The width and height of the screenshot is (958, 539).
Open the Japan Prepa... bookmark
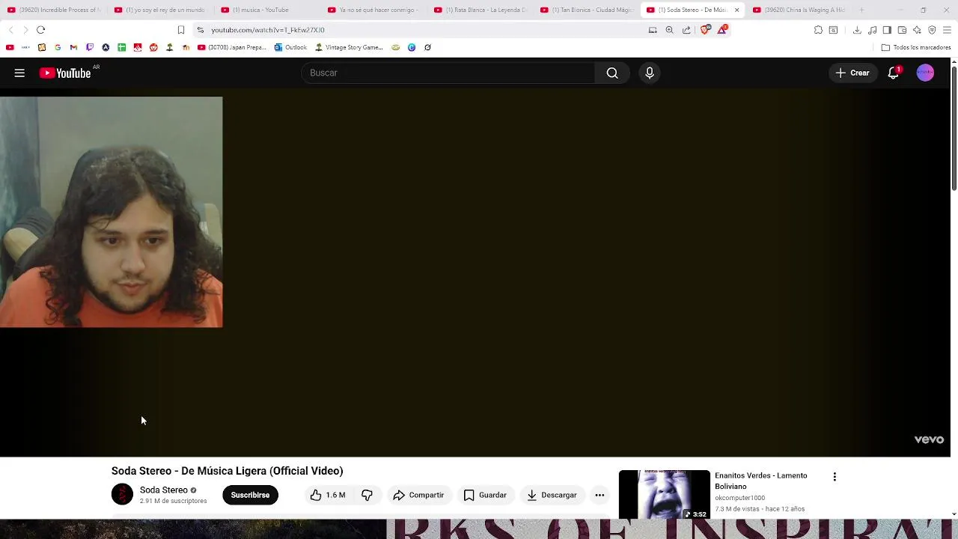coord(231,47)
